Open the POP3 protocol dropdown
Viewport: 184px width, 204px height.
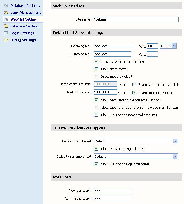click(174, 46)
